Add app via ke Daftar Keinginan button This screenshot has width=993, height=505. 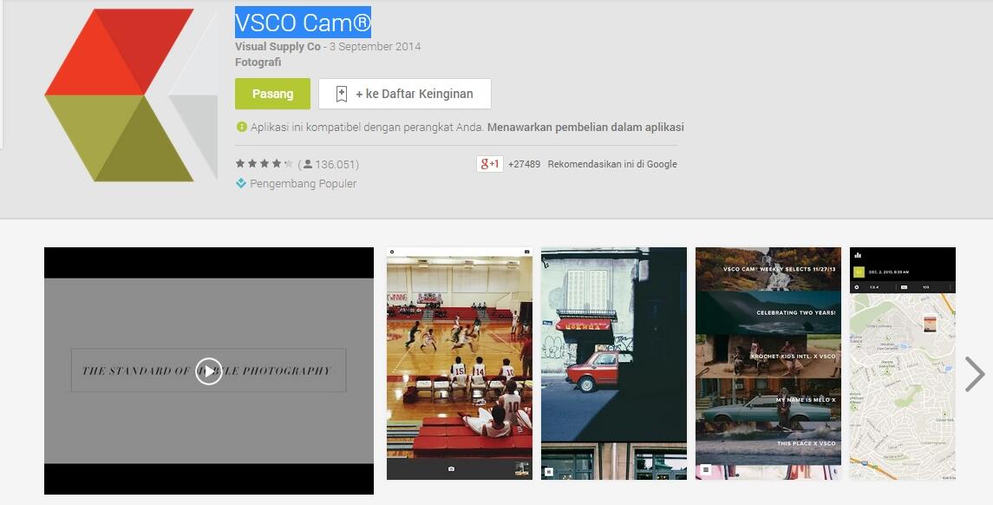(405, 94)
